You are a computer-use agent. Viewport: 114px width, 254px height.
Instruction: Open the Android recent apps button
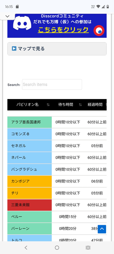pos(88,248)
